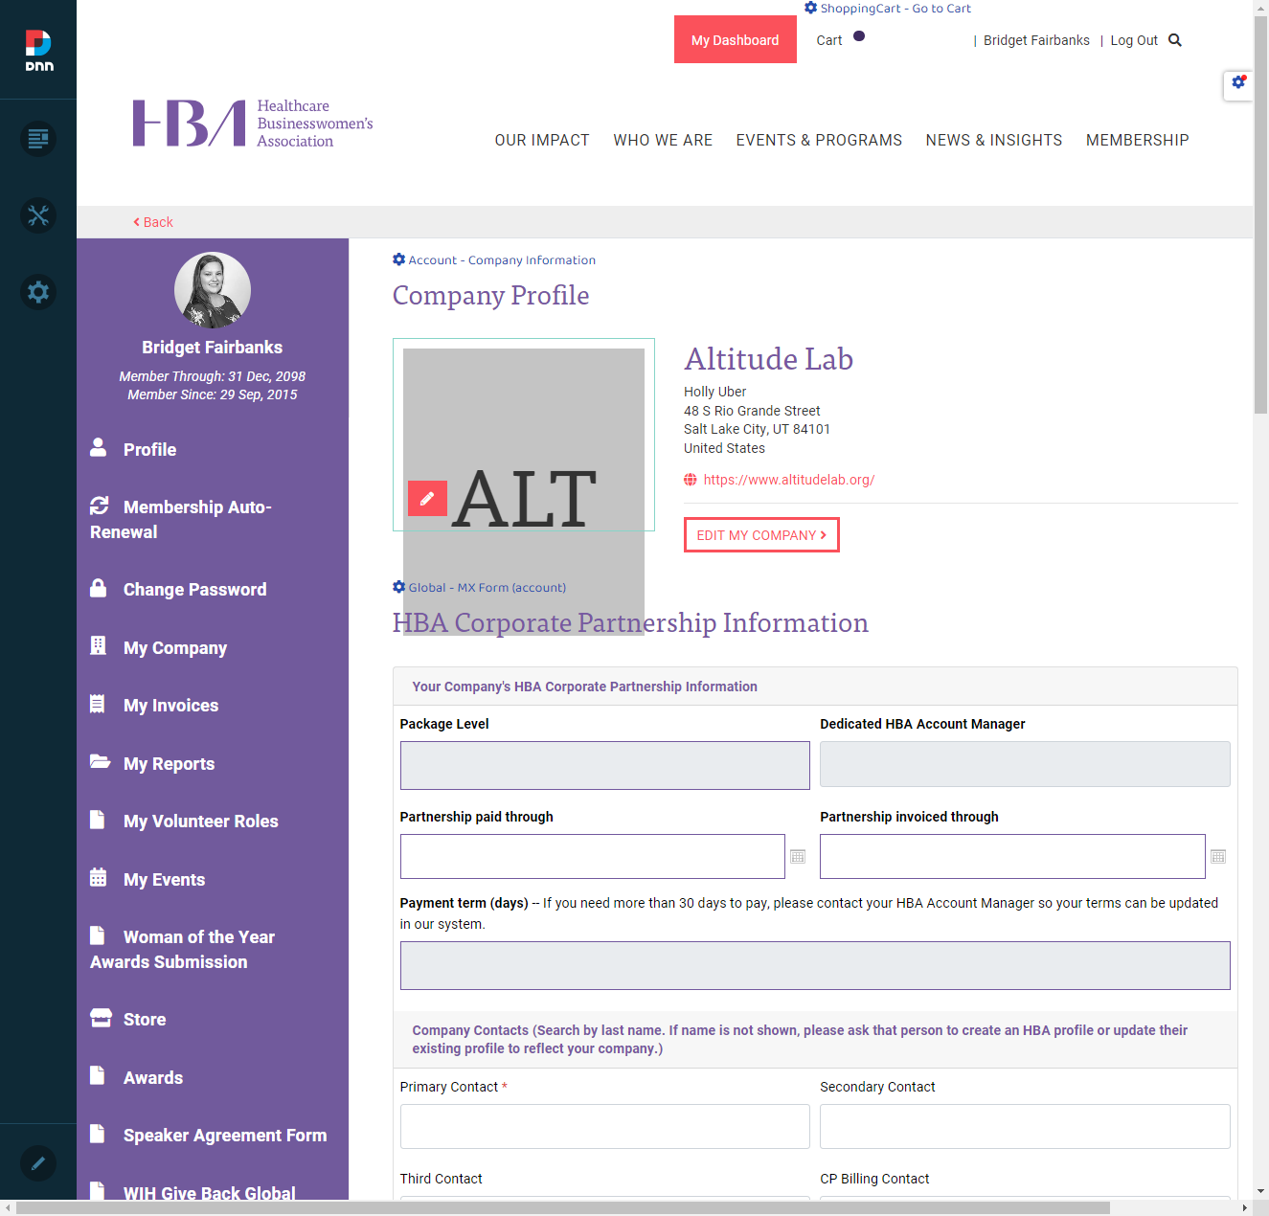Click the search magnifier icon
Image resolution: width=1269 pixels, height=1216 pixels.
1175,40
